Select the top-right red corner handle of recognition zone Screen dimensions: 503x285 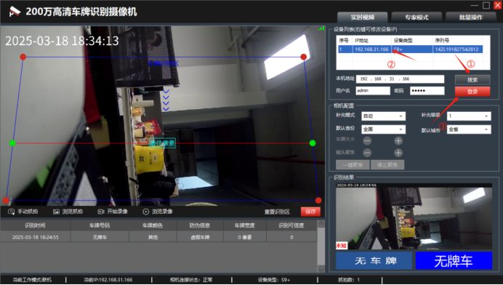point(303,57)
